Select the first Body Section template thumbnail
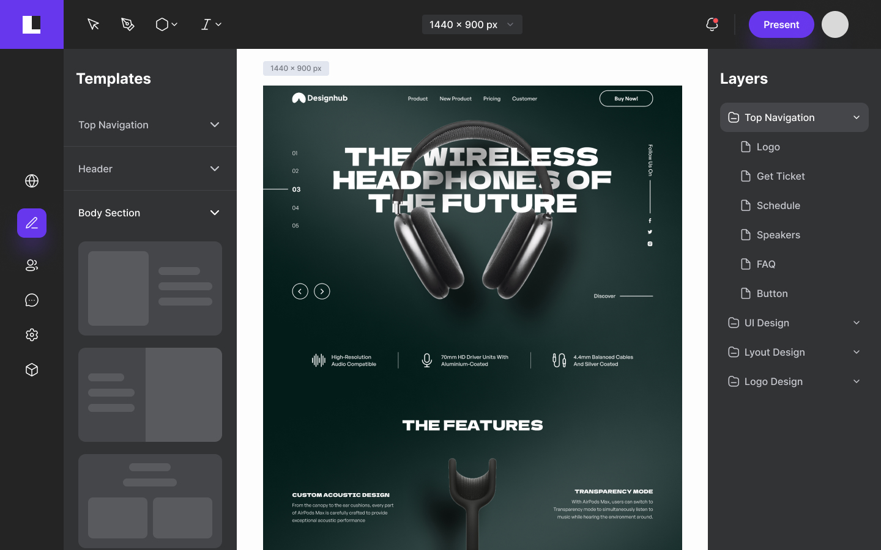This screenshot has width=881, height=550. tap(150, 288)
